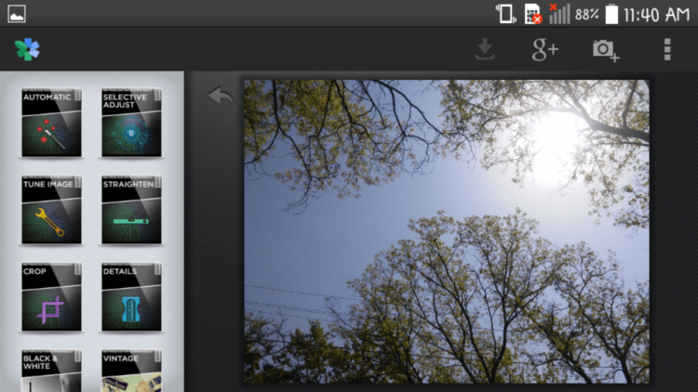Save the image using the download icon

tap(484, 50)
